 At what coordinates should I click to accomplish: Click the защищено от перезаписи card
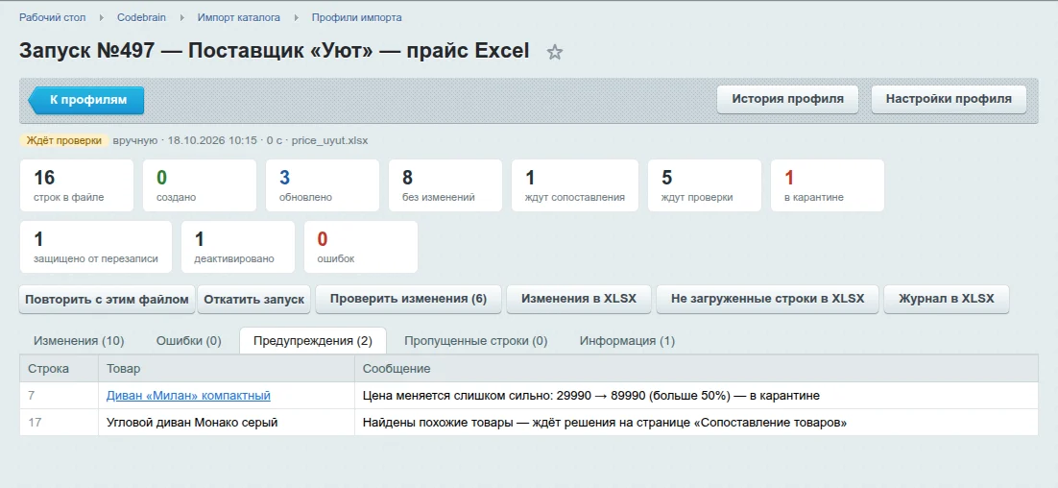coord(96,247)
